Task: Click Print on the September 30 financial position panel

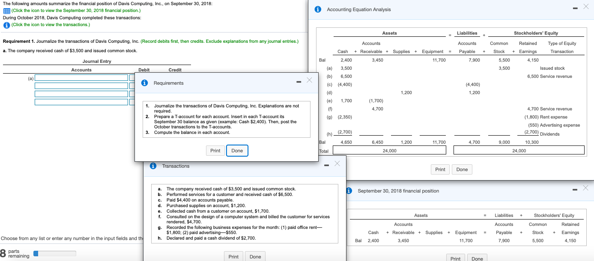Action: pos(455,258)
